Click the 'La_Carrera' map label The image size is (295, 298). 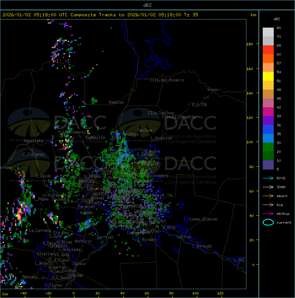coord(40,230)
